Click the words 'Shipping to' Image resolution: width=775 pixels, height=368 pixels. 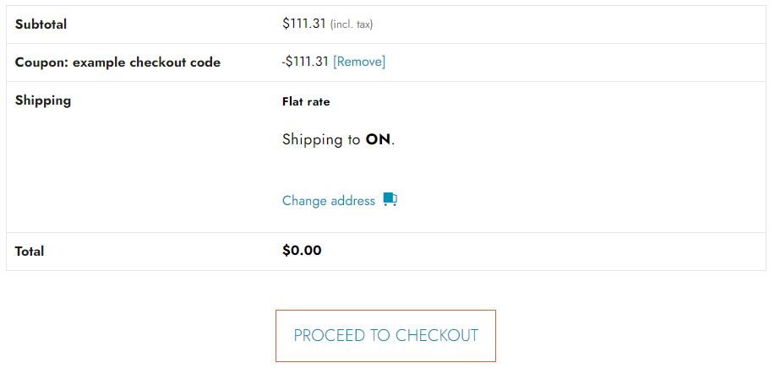coord(321,139)
